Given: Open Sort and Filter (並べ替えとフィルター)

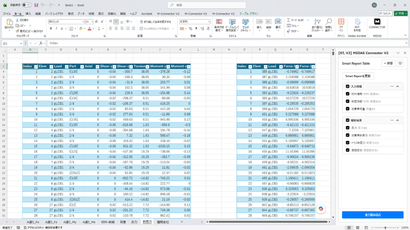Looking at the screenshot, I should tap(317, 25).
